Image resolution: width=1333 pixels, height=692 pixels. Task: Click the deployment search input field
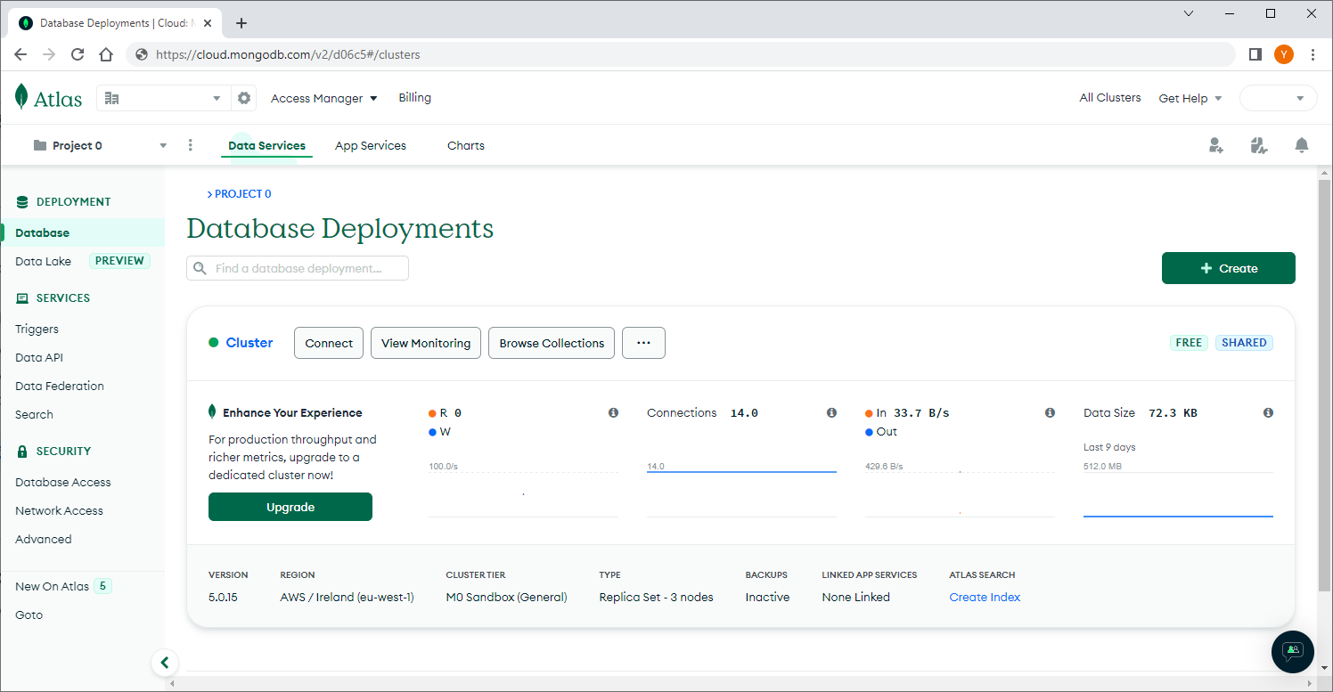tap(297, 267)
